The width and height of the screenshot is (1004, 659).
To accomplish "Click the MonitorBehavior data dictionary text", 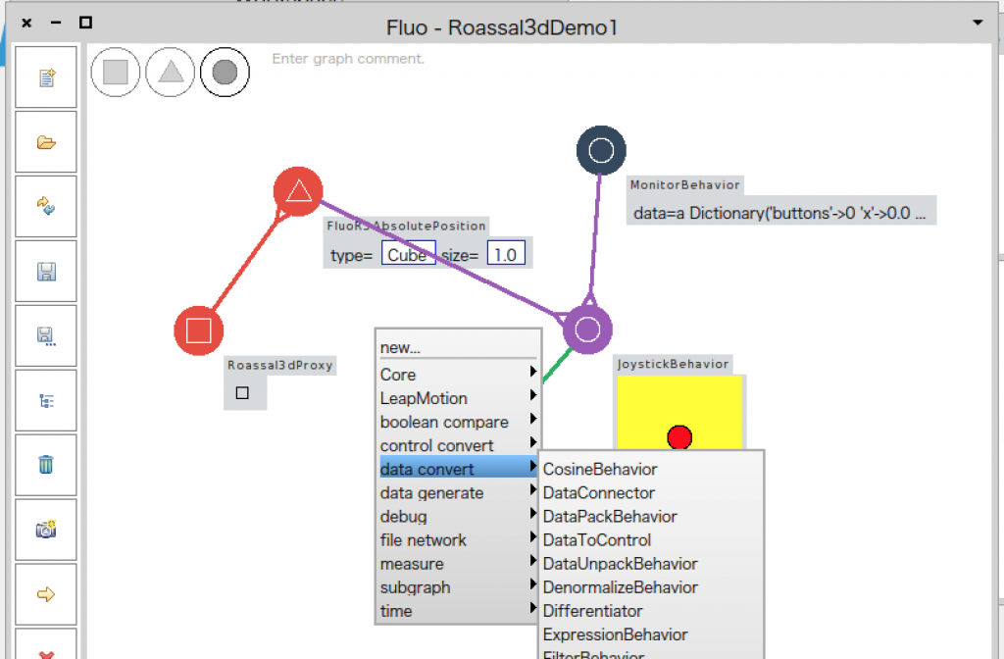I will pyautogui.click(x=780, y=213).
